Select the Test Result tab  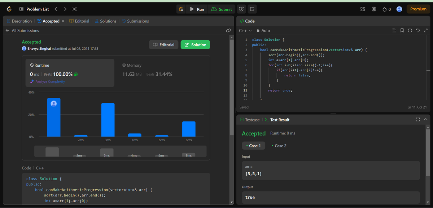(277, 120)
